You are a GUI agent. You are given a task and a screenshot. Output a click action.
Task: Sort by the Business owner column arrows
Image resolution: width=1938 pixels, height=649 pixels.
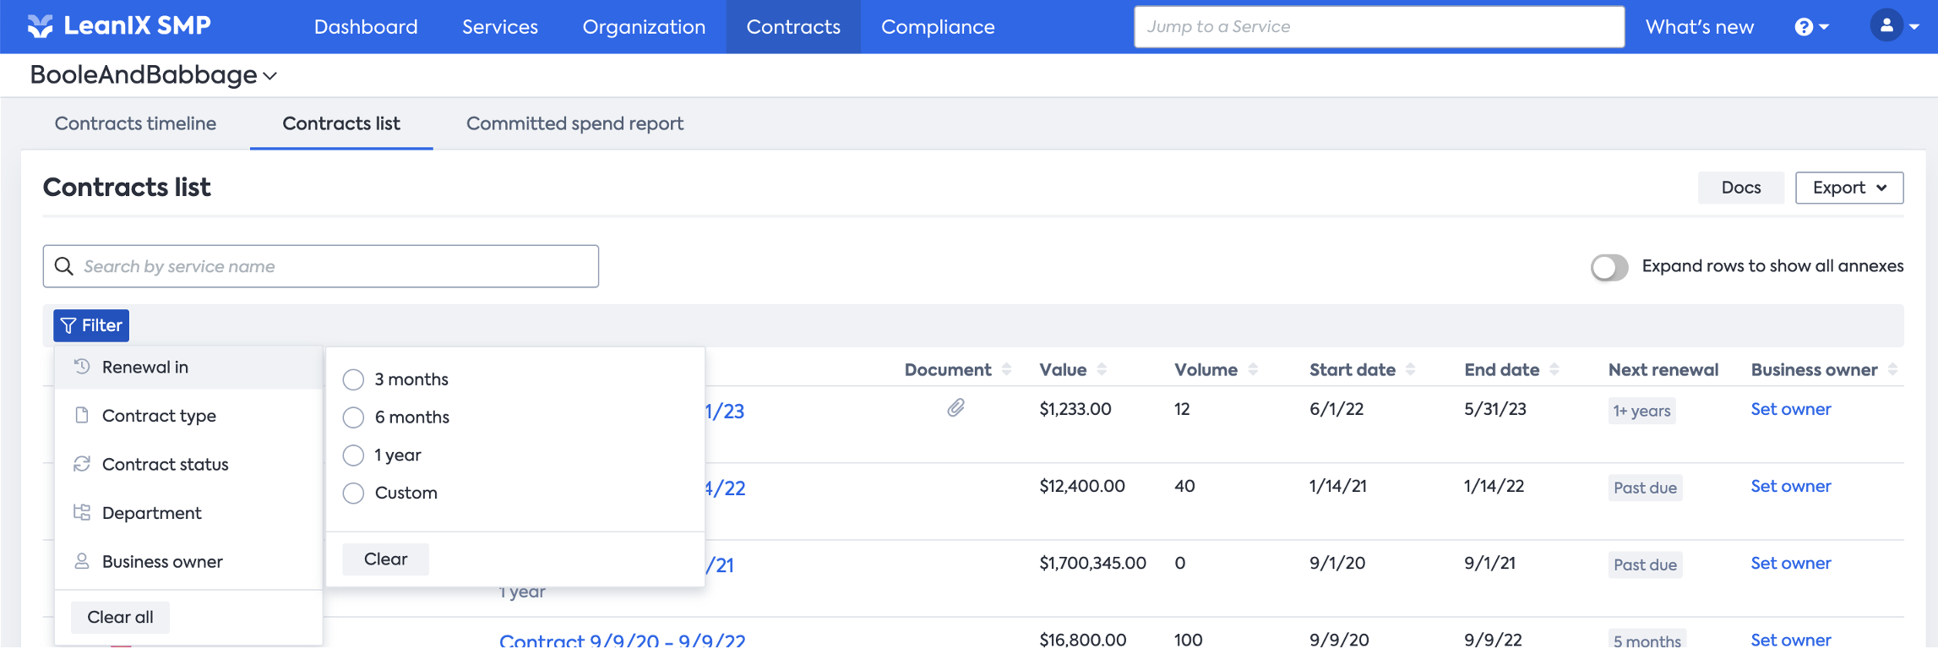point(1892,369)
